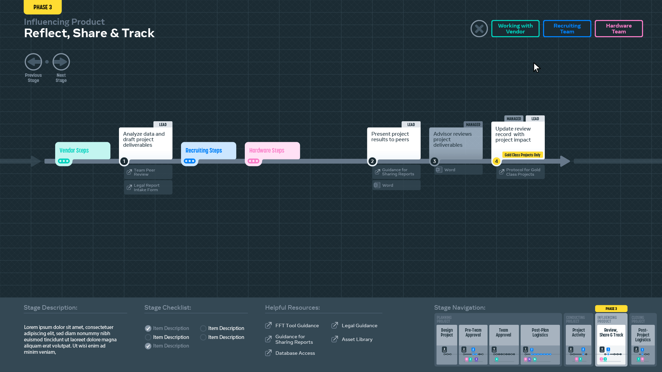The width and height of the screenshot is (662, 372).
Task: Open FFT Tool Guidance link icon
Action: click(x=268, y=325)
